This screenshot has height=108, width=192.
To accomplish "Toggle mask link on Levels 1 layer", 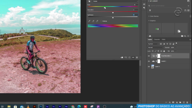I will coord(156,61).
